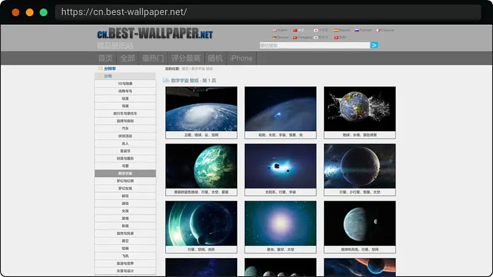Click the French flag icon
Image resolution: width=493 pixels, height=277 pixels.
378,30
